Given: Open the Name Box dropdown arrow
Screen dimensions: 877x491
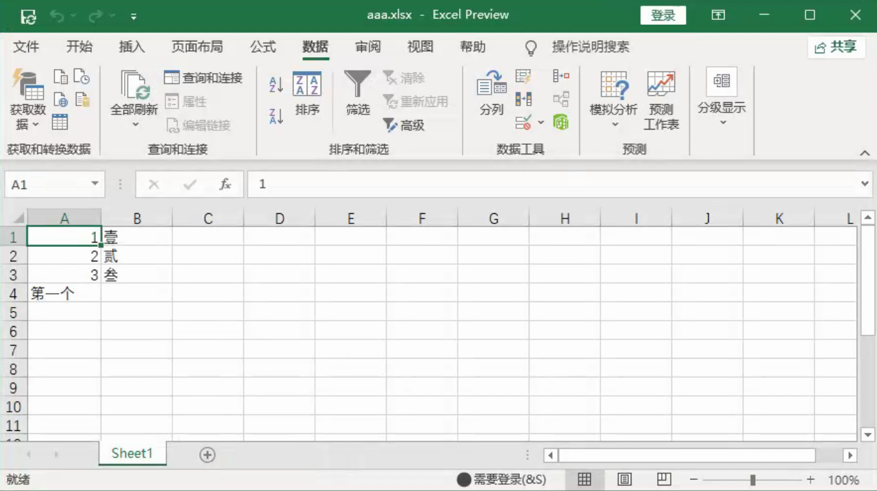Looking at the screenshot, I should 94,184.
